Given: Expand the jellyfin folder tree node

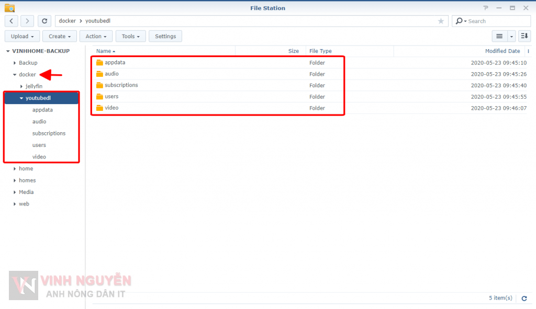Looking at the screenshot, I should pos(21,86).
